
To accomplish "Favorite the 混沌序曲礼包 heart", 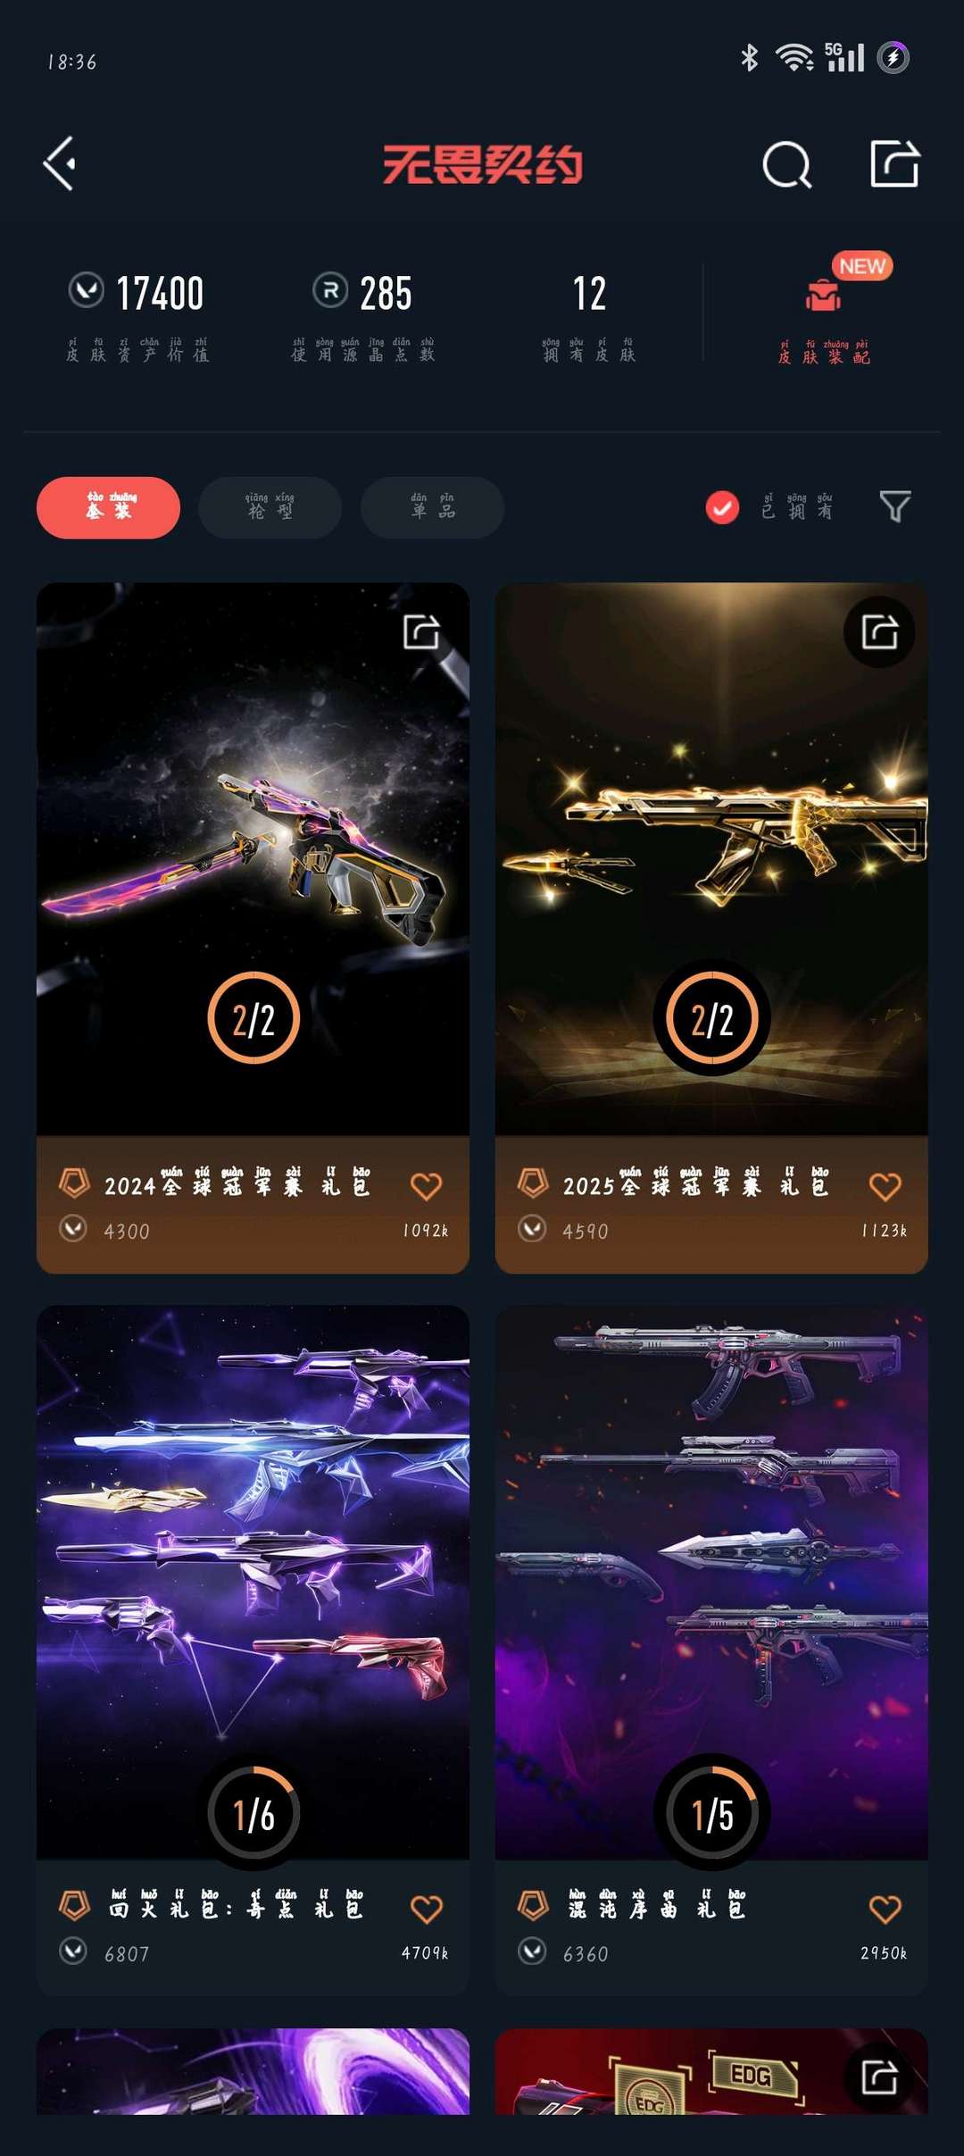I will click(x=885, y=1909).
